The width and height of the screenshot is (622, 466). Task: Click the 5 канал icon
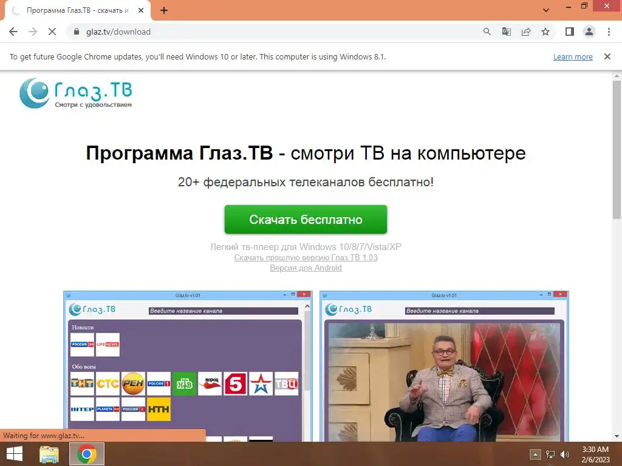235,383
